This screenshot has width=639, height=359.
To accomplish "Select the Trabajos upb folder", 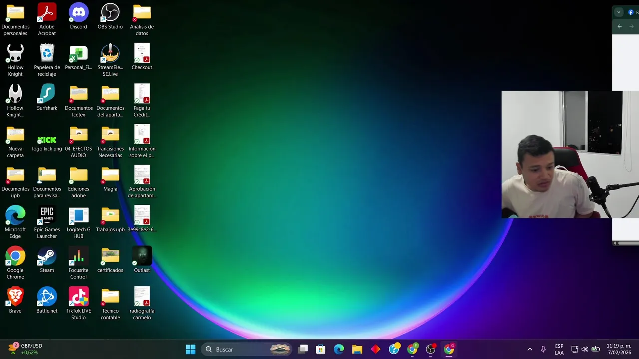I will point(110,219).
